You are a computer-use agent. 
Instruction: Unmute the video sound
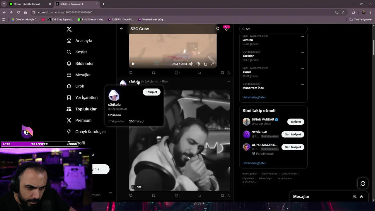click(191, 64)
